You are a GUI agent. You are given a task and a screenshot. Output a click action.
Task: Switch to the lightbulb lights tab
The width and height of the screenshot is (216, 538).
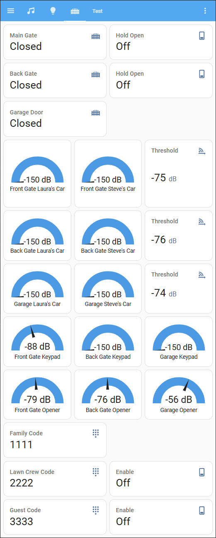coord(53,11)
